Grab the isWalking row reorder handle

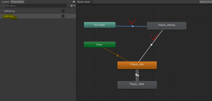[x=2, y=10]
